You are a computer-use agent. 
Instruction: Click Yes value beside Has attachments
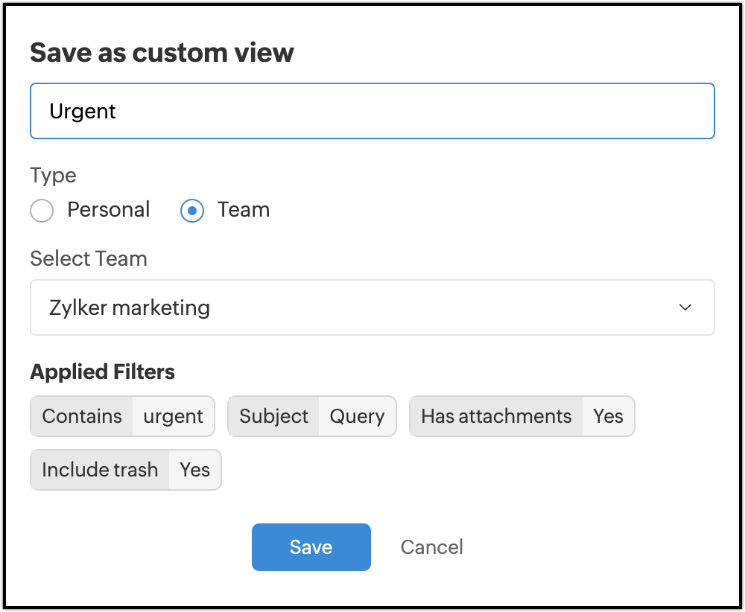608,416
